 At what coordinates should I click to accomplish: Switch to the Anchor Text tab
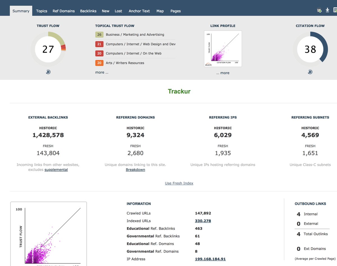coord(139,11)
